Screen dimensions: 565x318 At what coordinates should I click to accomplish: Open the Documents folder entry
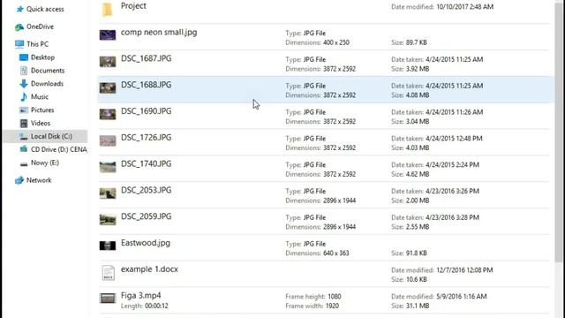tap(48, 71)
